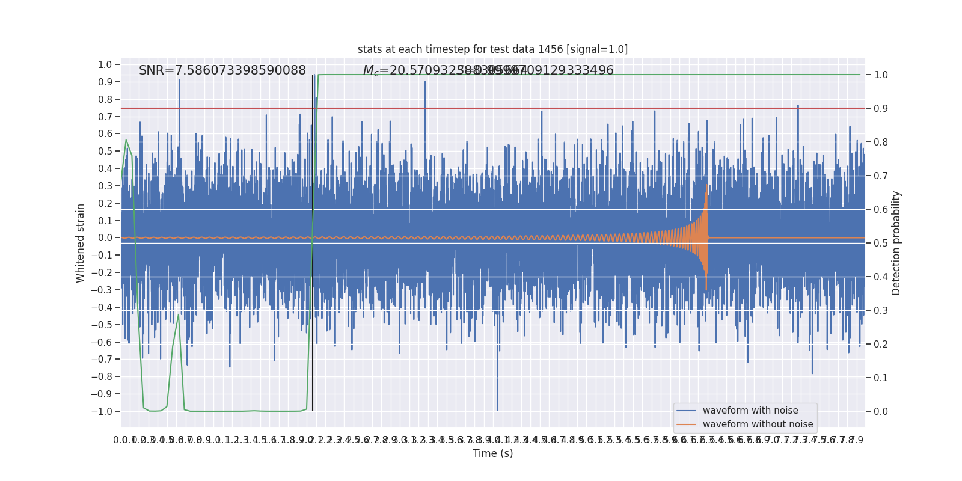Click the right axis tick label 0.5

[881, 243]
